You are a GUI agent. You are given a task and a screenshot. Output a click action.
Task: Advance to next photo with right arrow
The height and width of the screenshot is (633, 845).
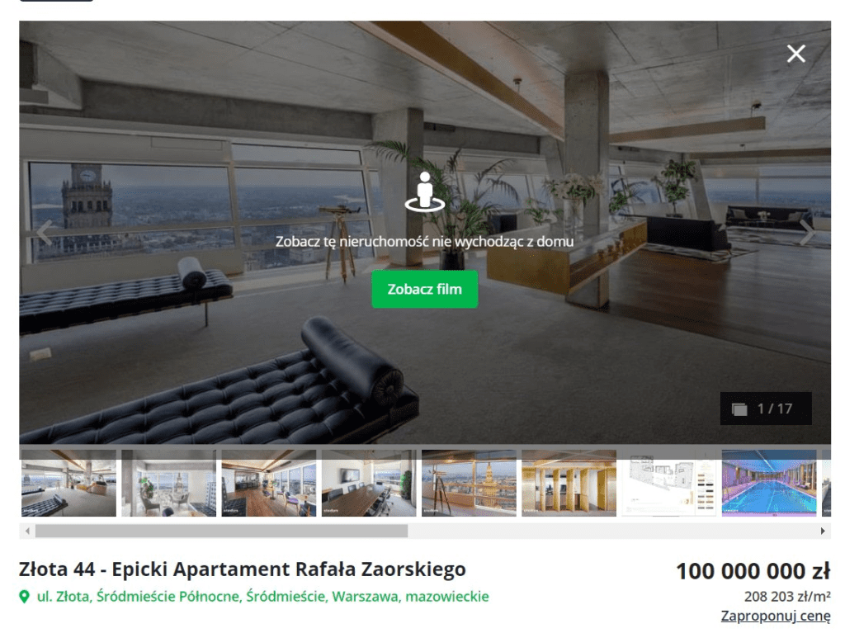pos(806,233)
